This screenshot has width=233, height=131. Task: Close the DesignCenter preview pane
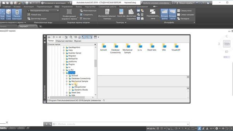tap(188, 77)
